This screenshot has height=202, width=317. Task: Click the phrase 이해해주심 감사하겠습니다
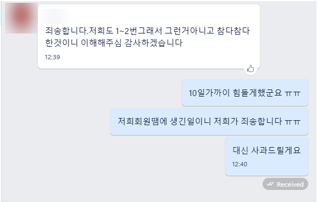[132, 43]
